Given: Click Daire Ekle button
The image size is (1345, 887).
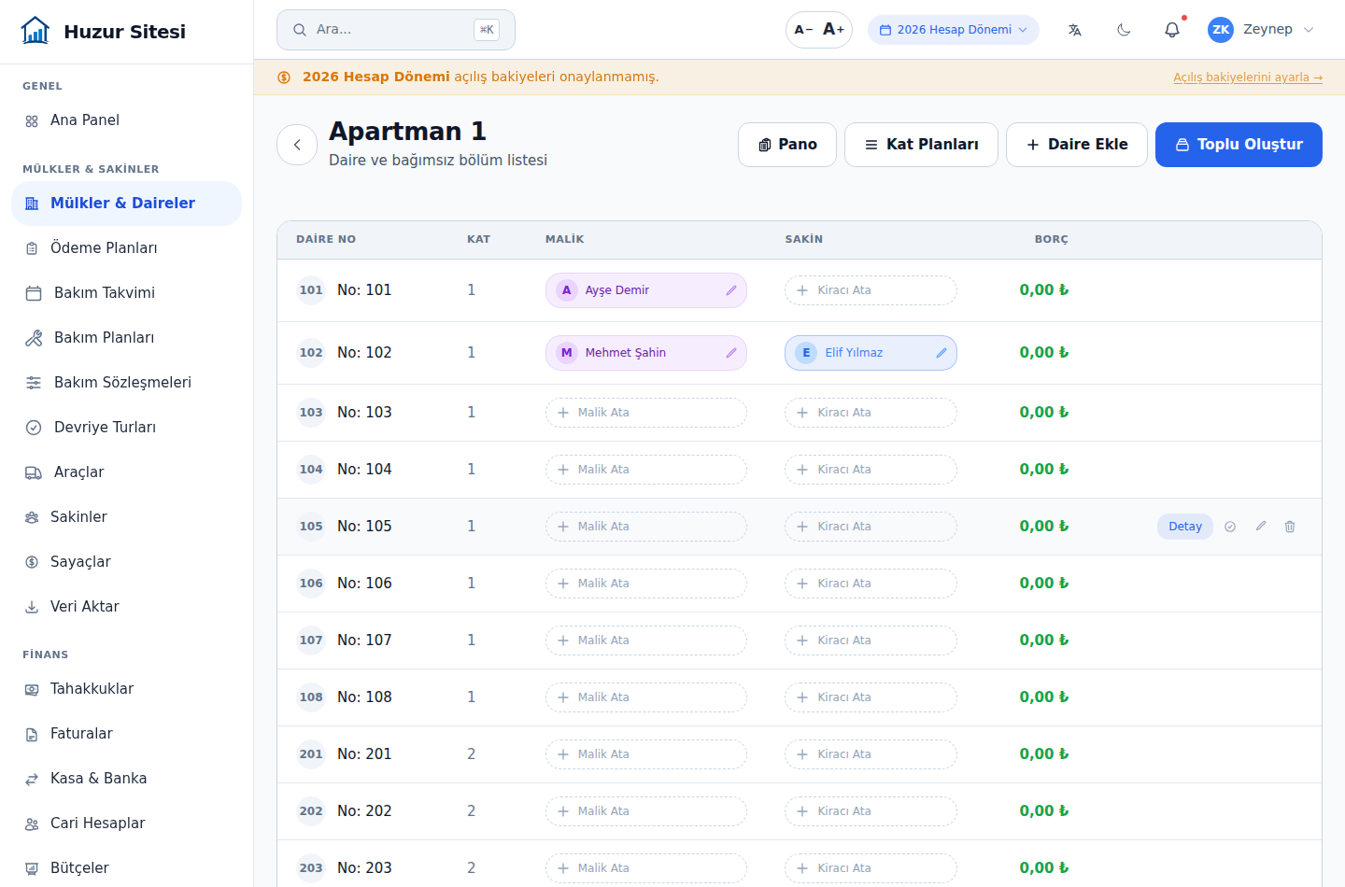Looking at the screenshot, I should (x=1077, y=145).
